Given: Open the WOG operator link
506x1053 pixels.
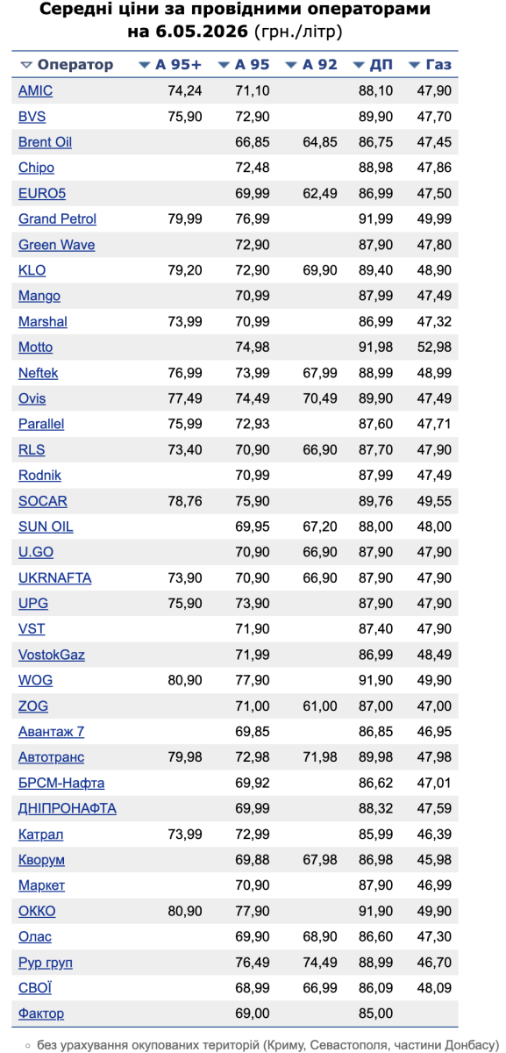Looking at the screenshot, I should tap(35, 680).
